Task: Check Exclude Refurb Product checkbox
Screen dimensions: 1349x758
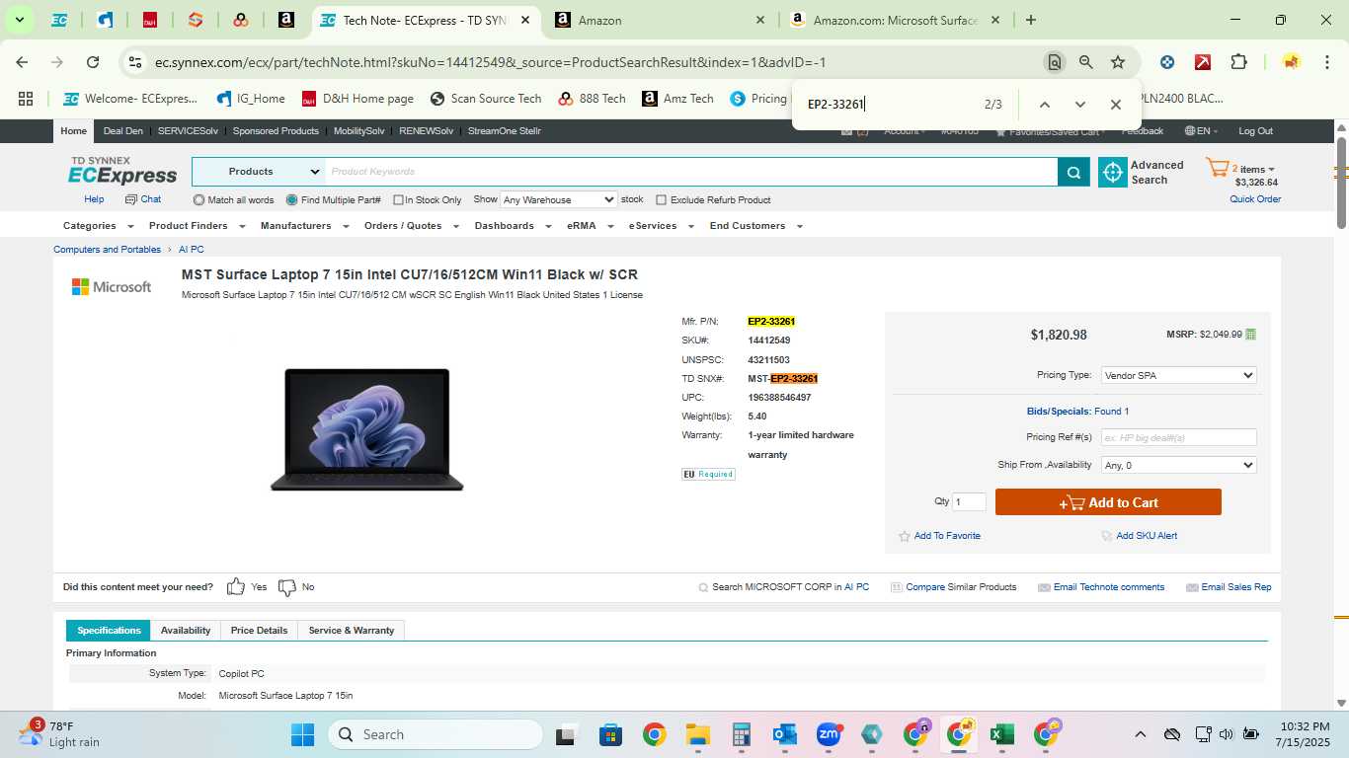Action: tap(662, 200)
